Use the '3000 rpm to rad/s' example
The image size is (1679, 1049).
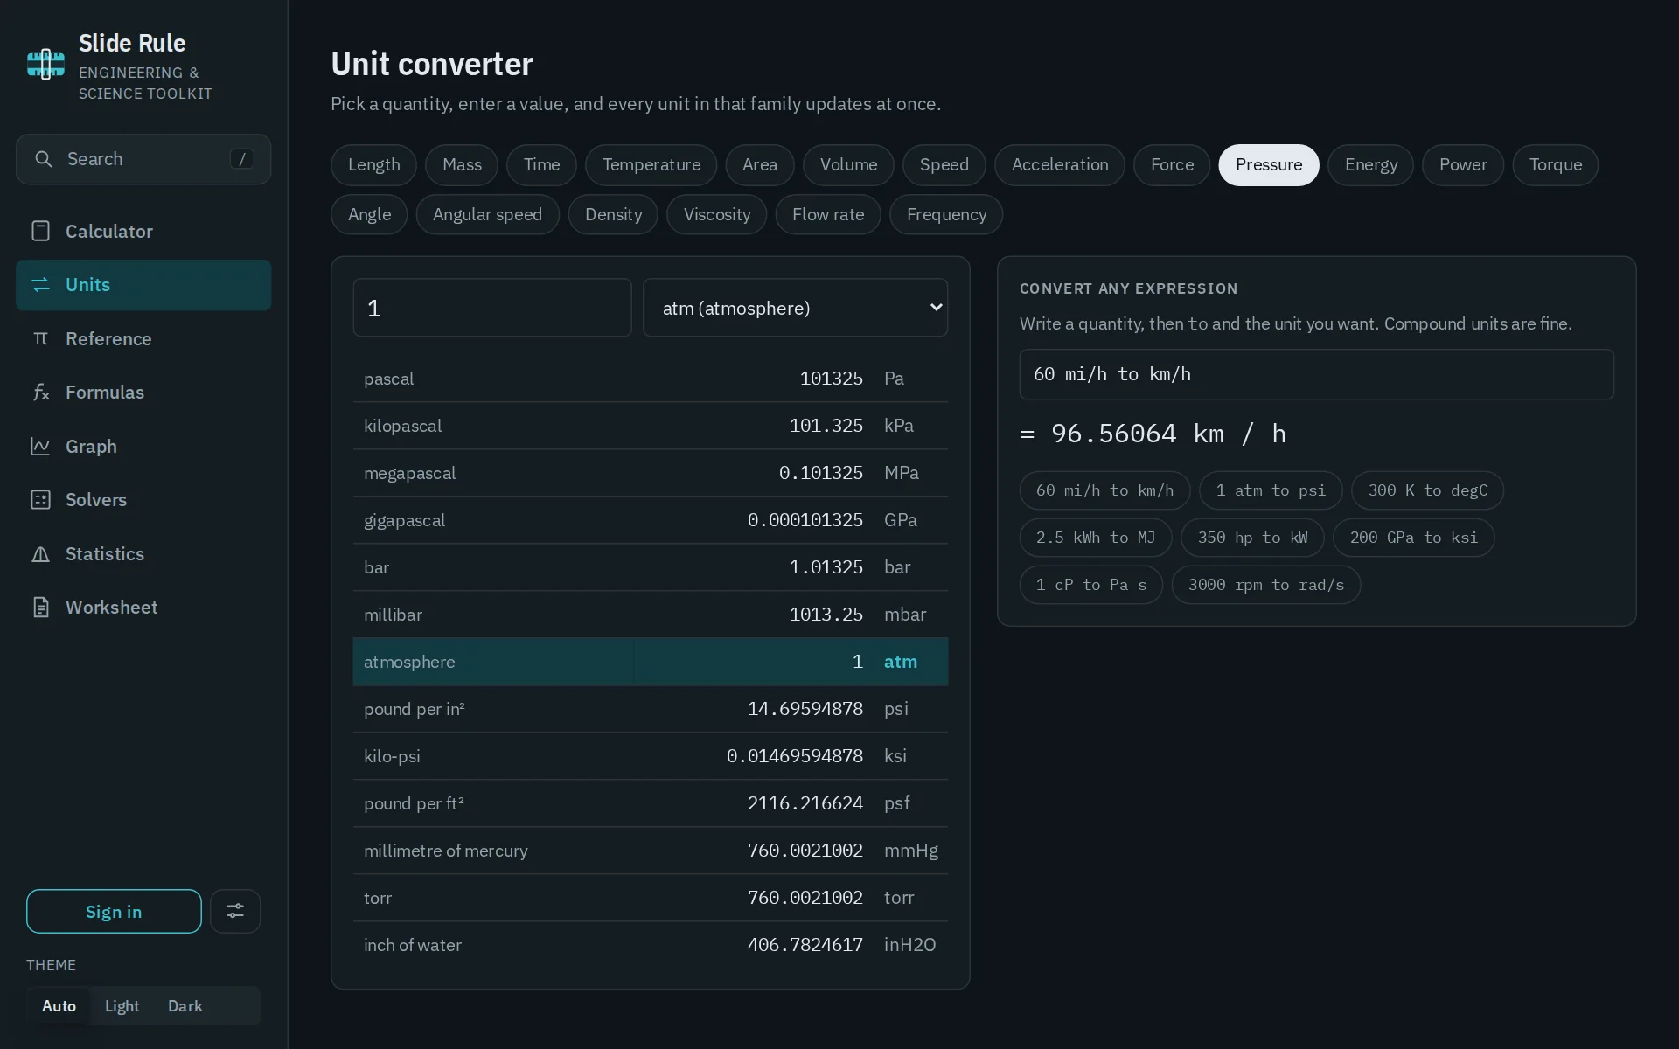click(x=1265, y=585)
